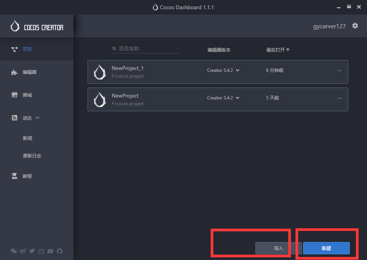Open the 新闻 news page
The image size is (367, 260).
pos(28,138)
